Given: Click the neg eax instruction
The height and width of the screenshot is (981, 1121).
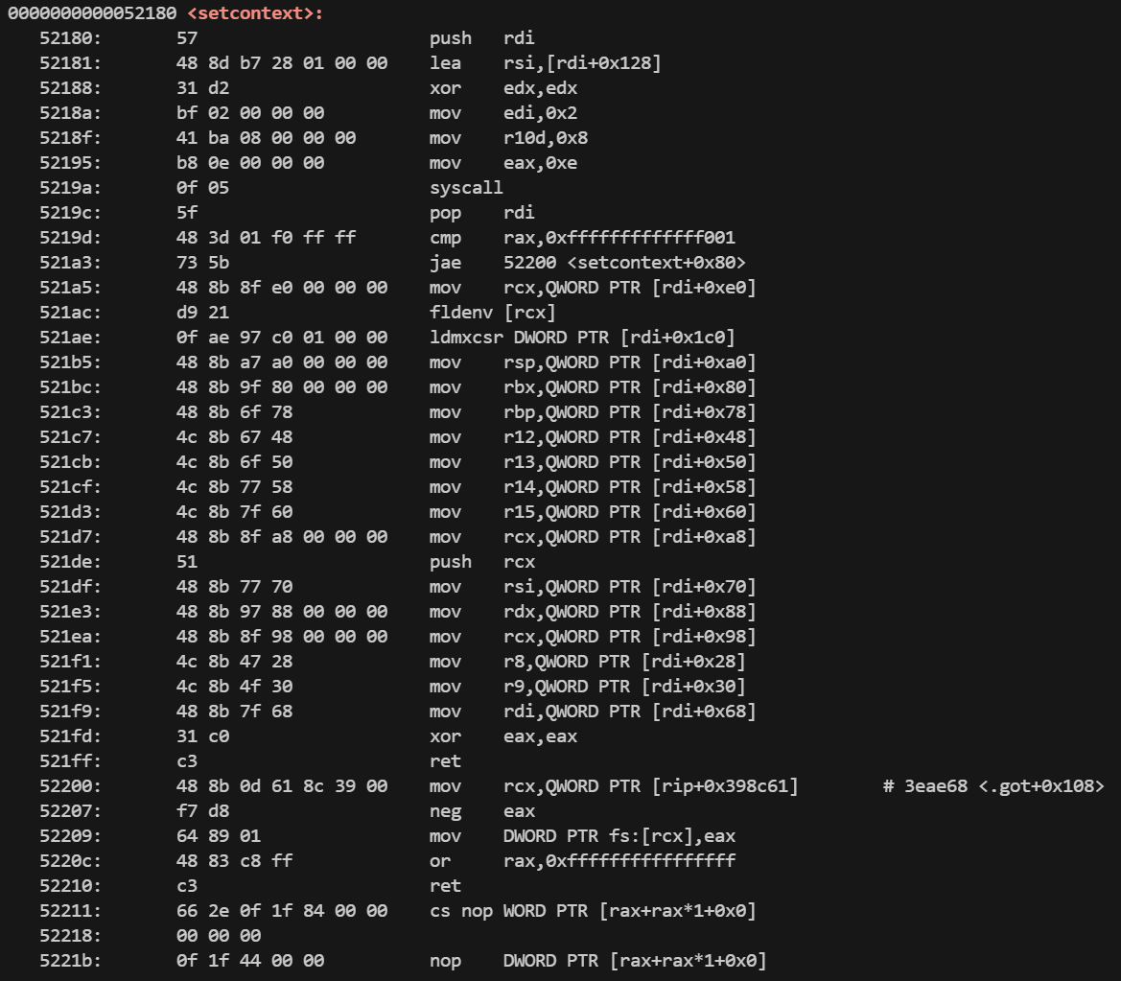Looking at the screenshot, I should coord(481,811).
